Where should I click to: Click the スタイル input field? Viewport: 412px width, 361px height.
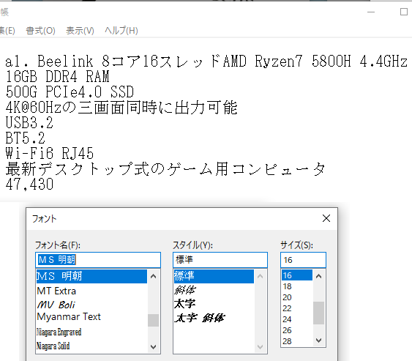click(220, 260)
